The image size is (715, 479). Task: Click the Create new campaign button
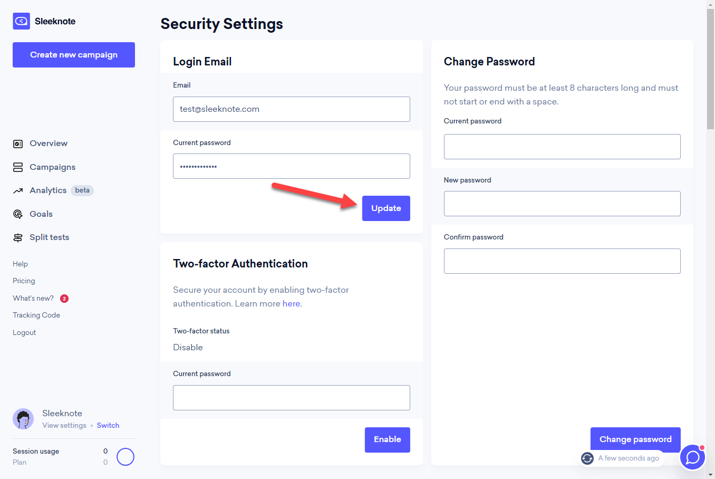[x=74, y=55]
